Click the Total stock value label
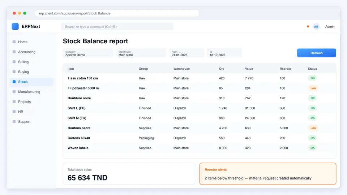 (80, 170)
